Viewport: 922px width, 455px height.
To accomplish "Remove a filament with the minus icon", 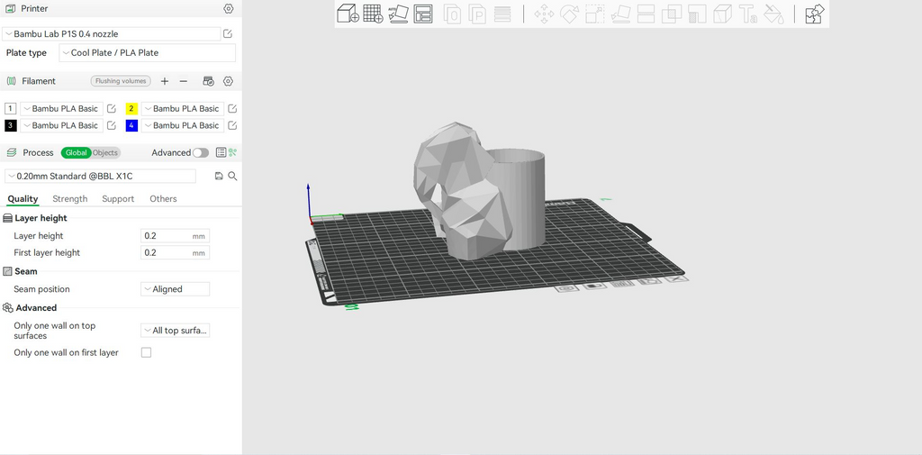I will point(184,81).
